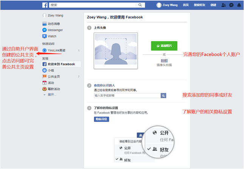The width and height of the screenshot is (244, 169).
Task: Click YinoLink易诺 page icon
Action: 44,50
